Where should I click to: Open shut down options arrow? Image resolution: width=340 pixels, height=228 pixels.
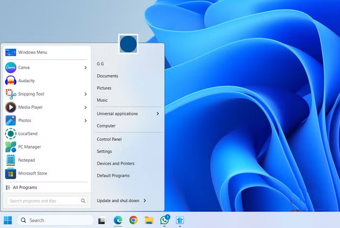pos(145,201)
